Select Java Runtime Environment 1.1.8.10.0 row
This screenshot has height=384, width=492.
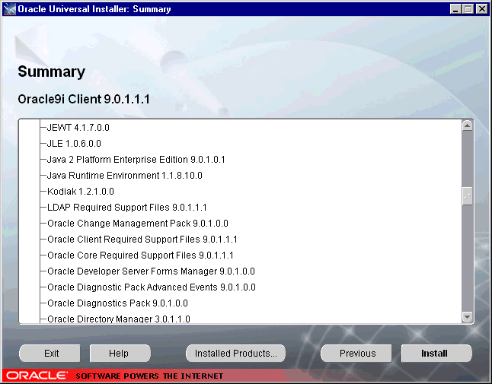pyautogui.click(x=125, y=176)
